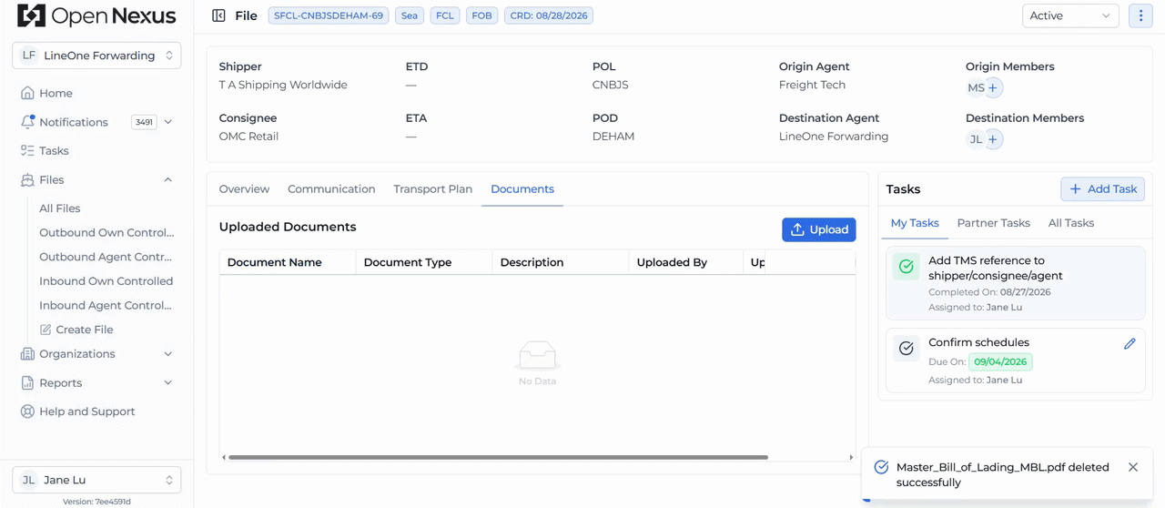Click the MS origin member avatar
The image size is (1165, 508).
[x=975, y=87]
